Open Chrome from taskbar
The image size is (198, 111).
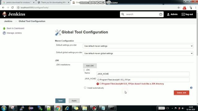tap(58, 108)
